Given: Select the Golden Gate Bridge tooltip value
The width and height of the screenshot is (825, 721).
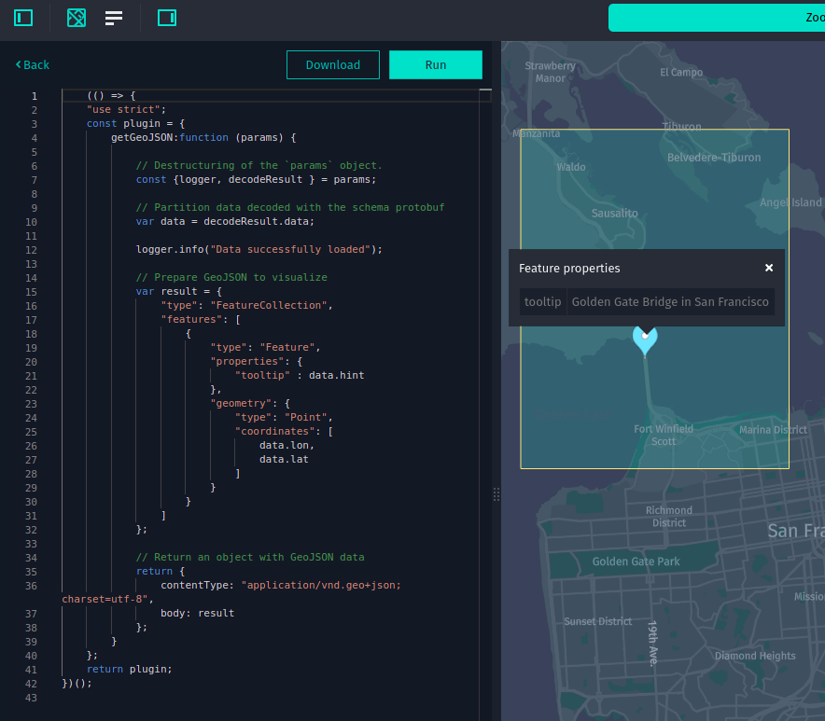Looking at the screenshot, I should click(671, 301).
